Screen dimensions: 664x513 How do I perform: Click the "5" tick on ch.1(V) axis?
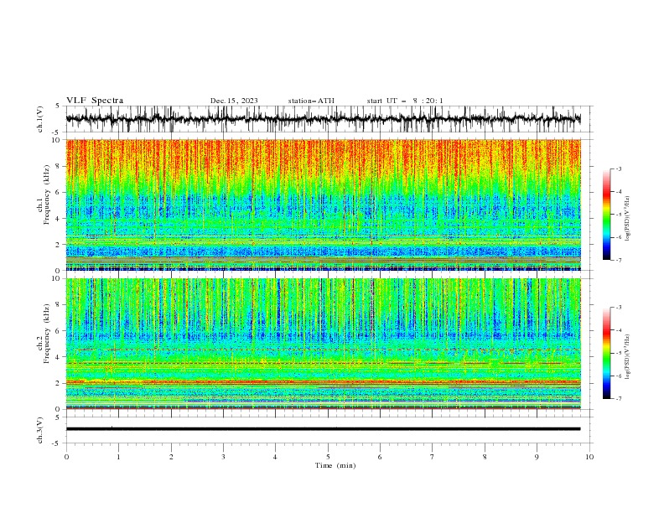59,106
